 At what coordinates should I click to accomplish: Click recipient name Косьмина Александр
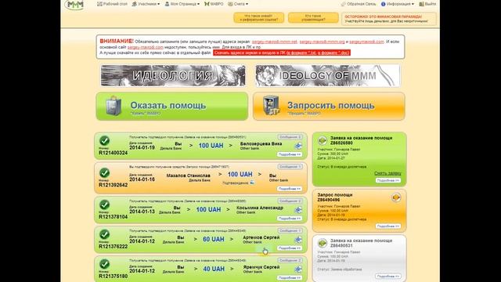point(260,208)
